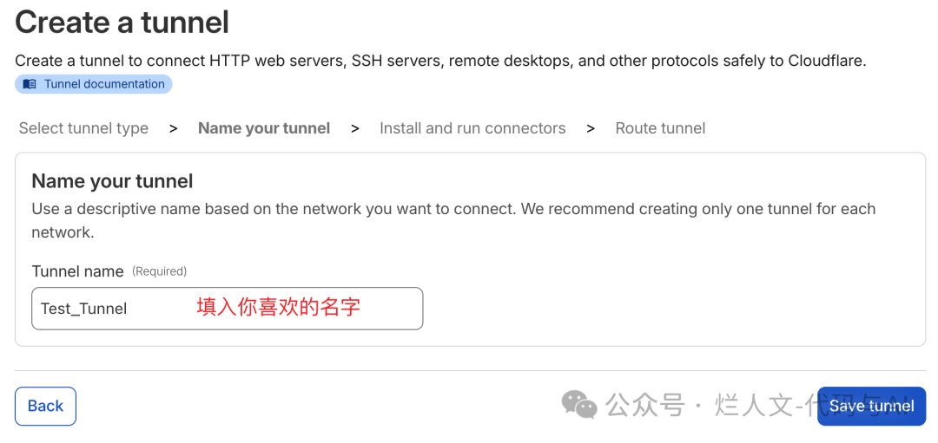Click the Create a tunnel page heading
Viewport: 938px width, 443px height.
[122, 23]
